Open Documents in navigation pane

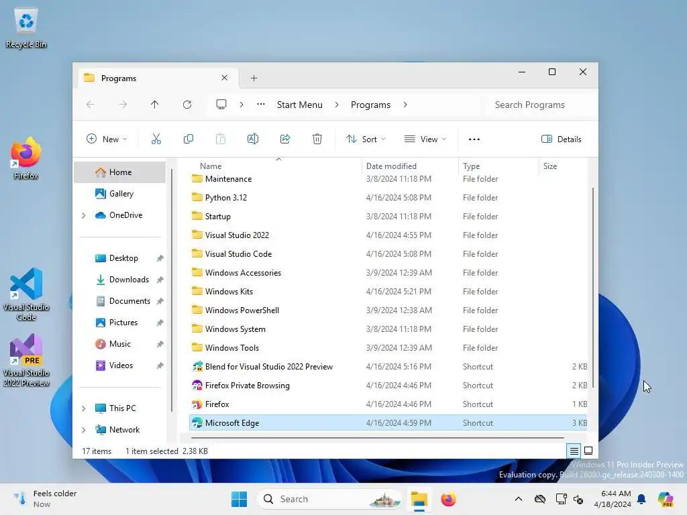pos(129,301)
